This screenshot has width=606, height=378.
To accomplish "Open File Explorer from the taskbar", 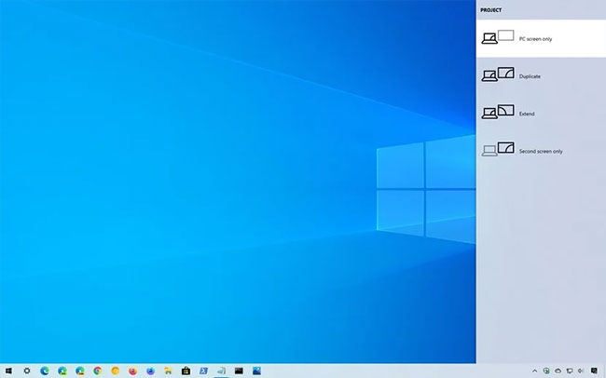I will click(x=168, y=371).
